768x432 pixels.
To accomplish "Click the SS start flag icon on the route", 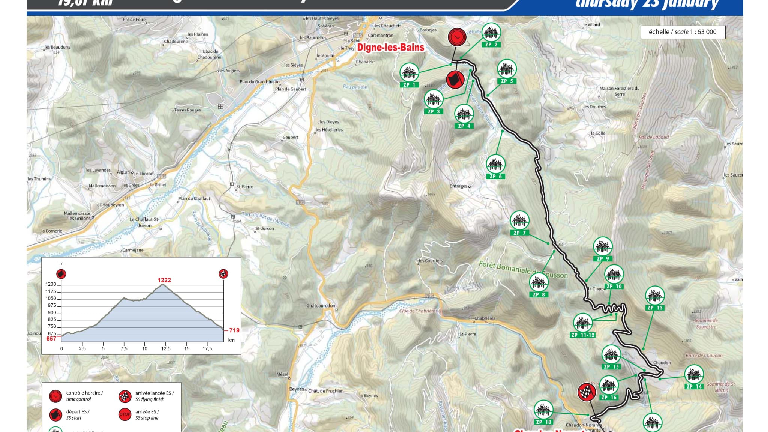I will coord(455,79).
